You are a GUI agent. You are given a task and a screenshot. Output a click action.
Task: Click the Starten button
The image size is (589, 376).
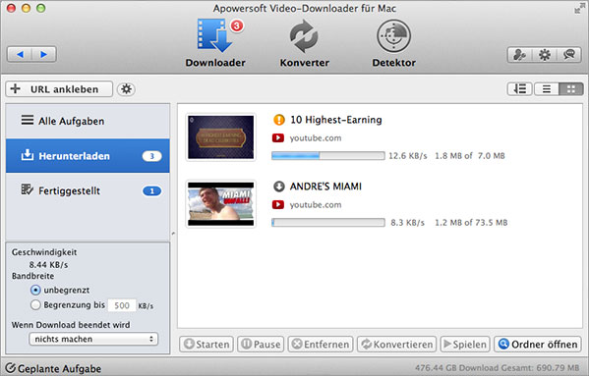[x=206, y=345]
